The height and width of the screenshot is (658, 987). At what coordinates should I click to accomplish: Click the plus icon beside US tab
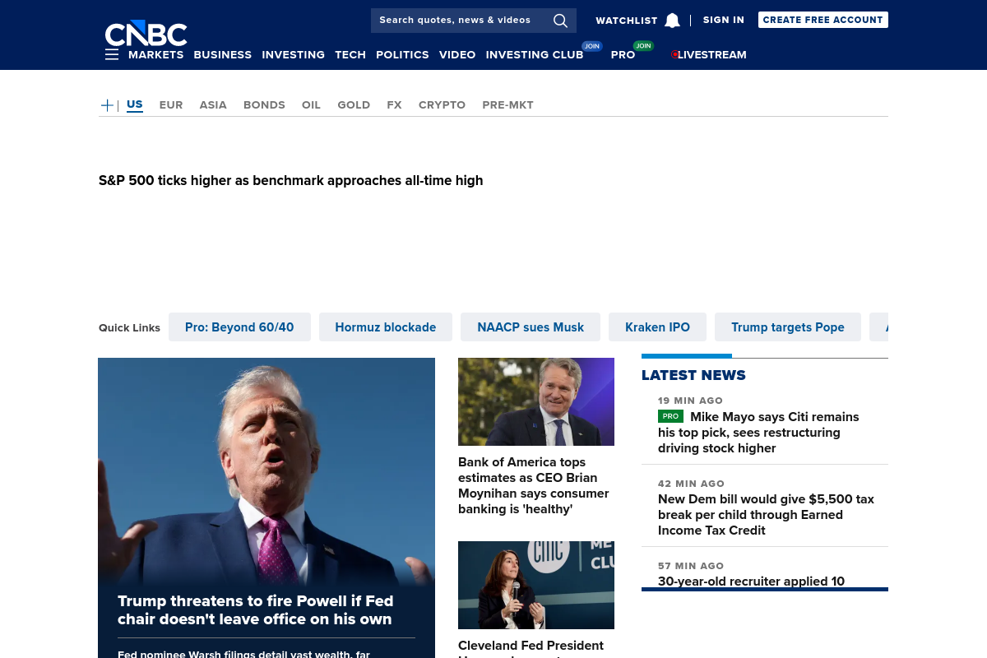point(107,105)
